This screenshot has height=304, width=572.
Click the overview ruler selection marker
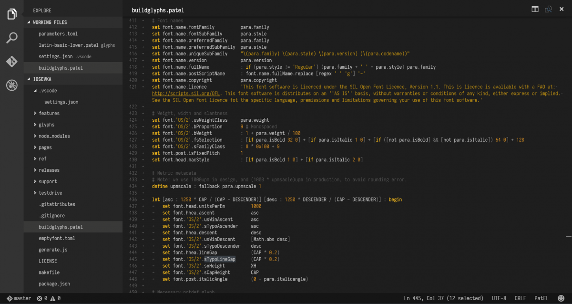coord(568,236)
